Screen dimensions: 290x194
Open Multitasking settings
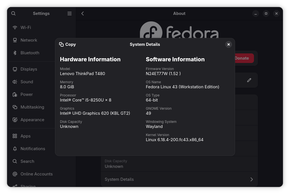[32, 107]
